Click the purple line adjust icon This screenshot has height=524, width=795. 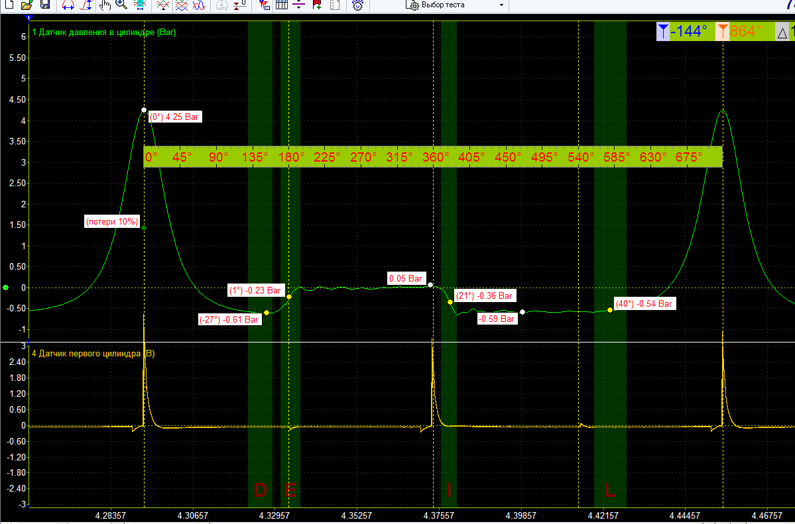coord(298,5)
